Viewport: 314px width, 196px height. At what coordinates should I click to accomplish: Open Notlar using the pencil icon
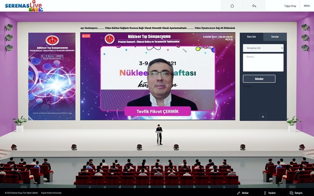click(x=239, y=193)
